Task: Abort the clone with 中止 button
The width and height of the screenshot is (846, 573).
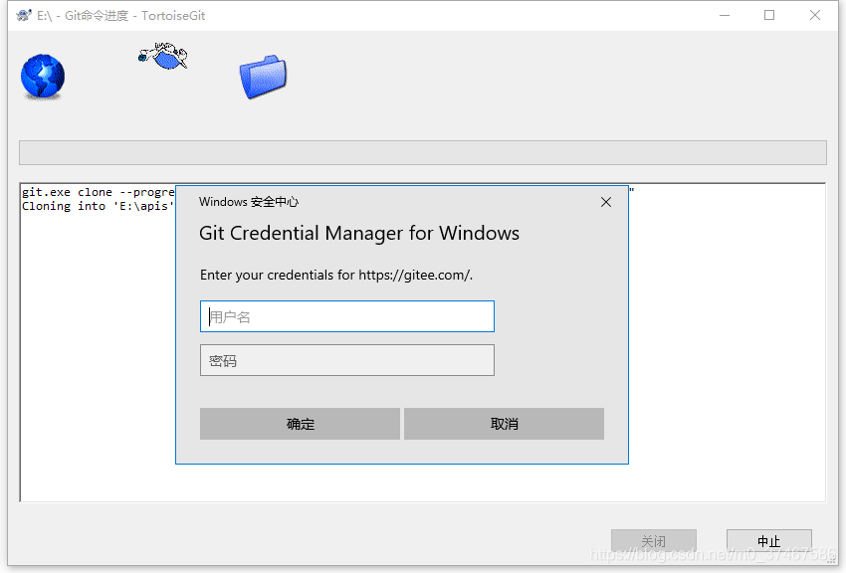Action: pos(768,540)
